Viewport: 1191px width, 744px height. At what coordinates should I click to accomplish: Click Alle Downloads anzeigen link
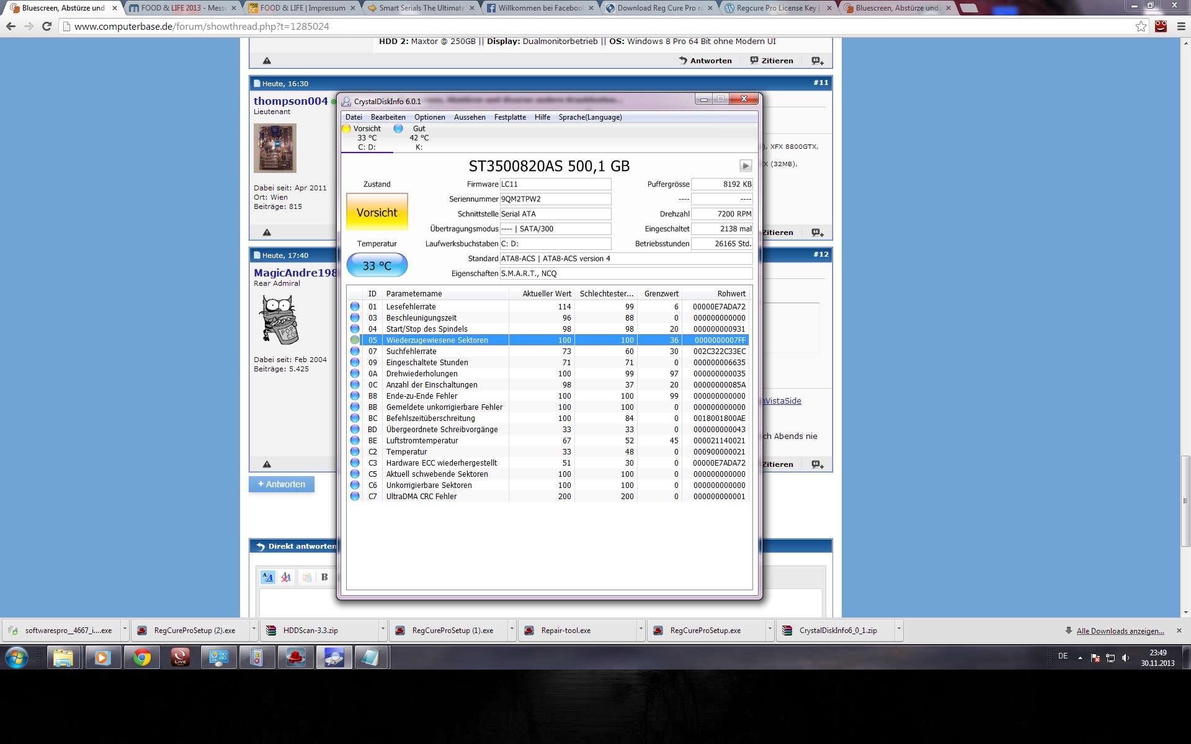[x=1120, y=631]
